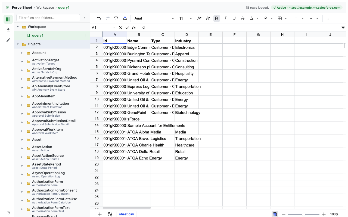Open vertical alignment dropdown arrow
348x217 pixels.
tap(317, 18)
